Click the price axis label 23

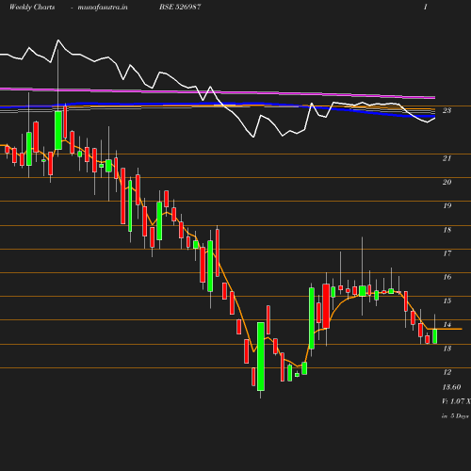[x=447, y=110]
